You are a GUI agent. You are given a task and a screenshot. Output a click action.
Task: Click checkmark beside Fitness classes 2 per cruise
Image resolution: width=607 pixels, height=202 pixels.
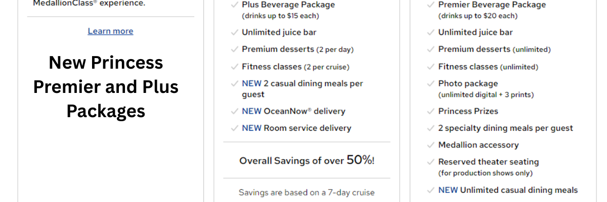click(234, 67)
